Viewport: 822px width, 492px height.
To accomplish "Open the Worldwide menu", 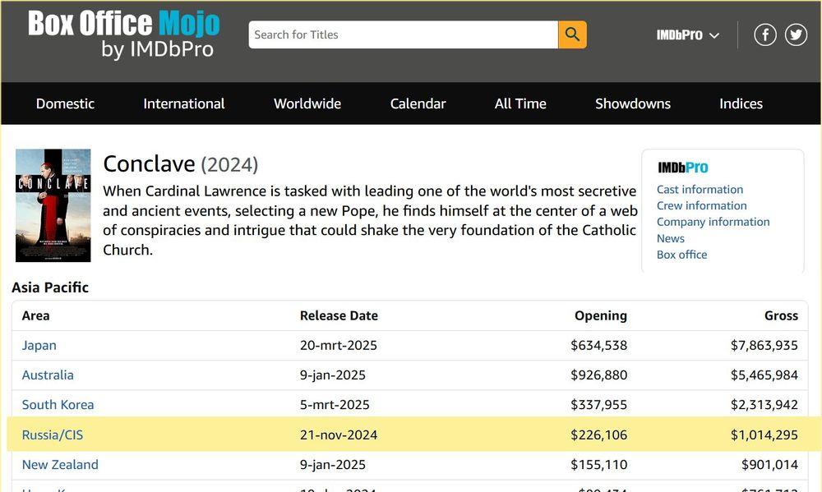I will [307, 103].
